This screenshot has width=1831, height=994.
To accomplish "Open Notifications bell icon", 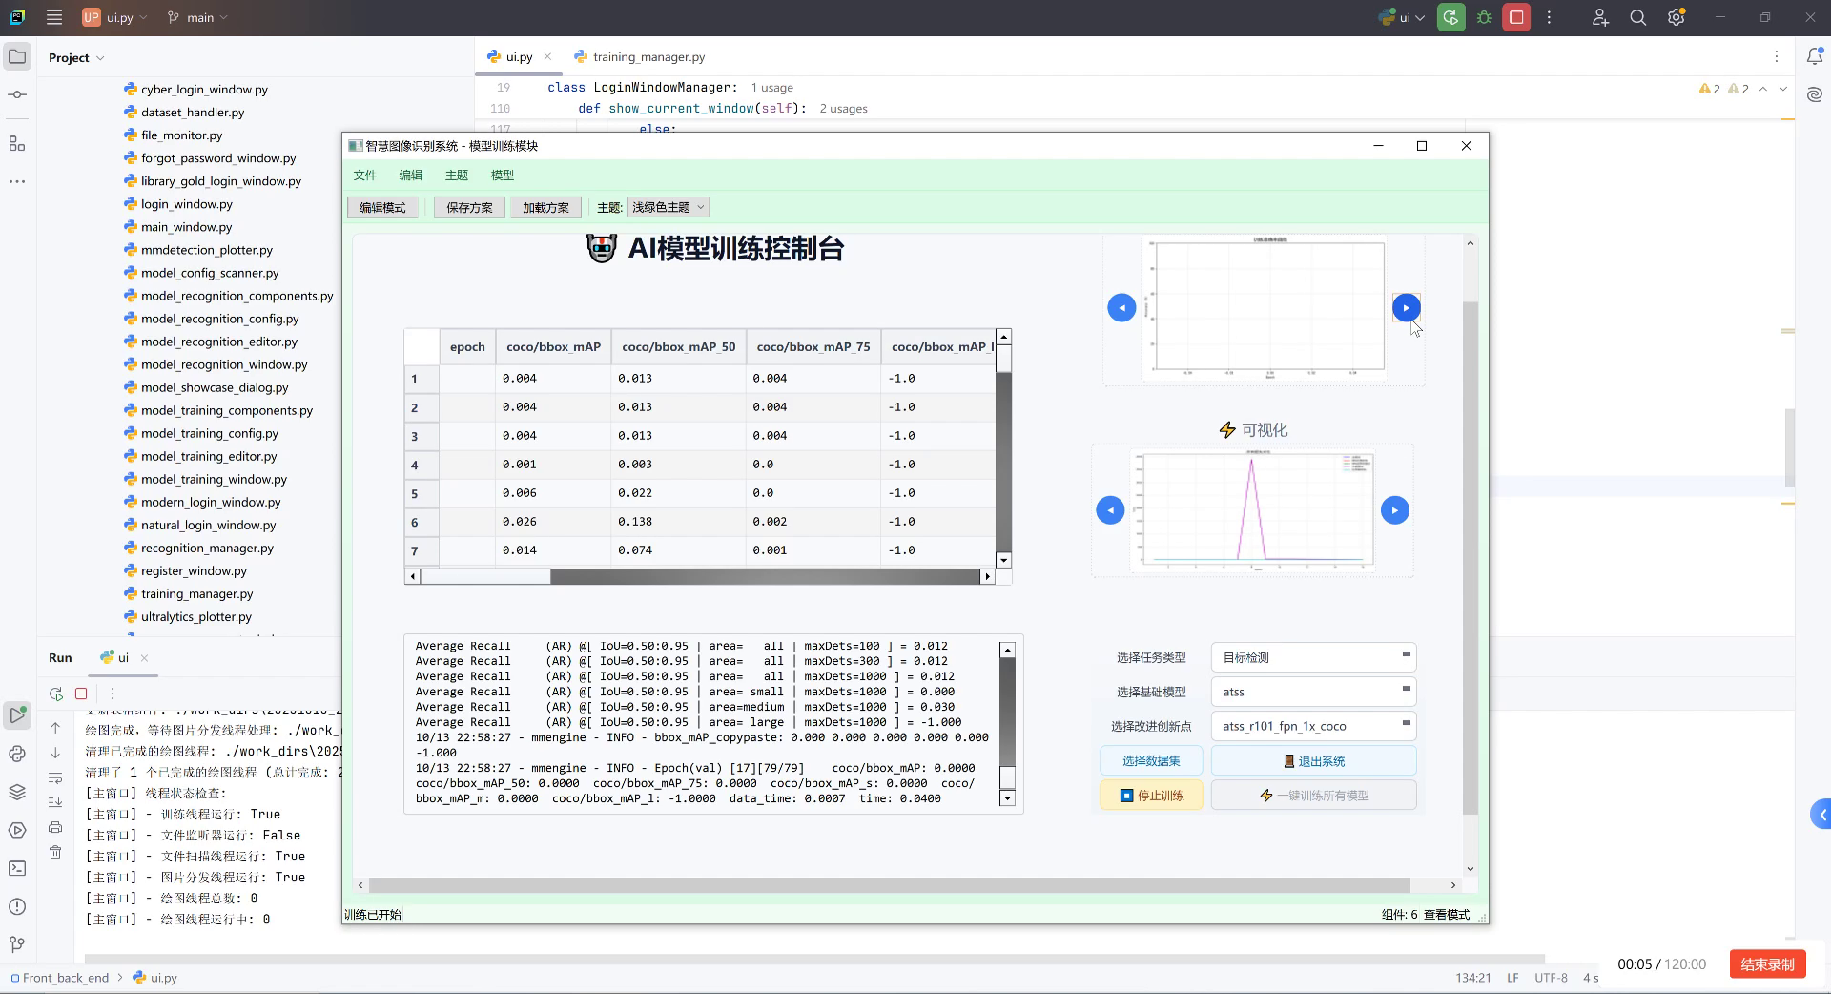I will point(1815,57).
